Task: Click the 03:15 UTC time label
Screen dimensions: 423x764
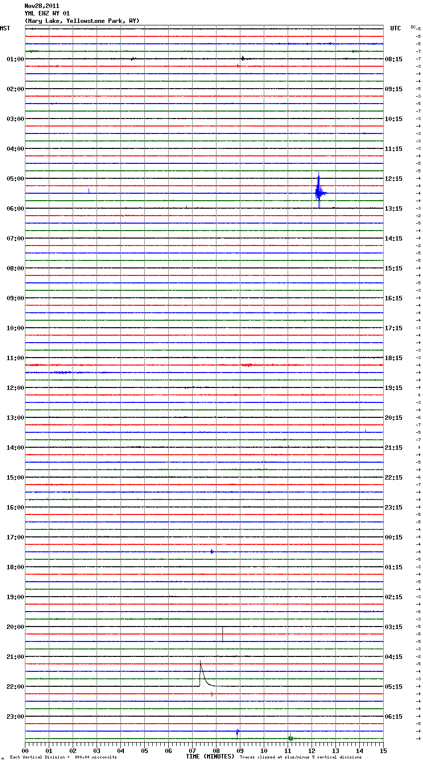Action: pyautogui.click(x=394, y=627)
